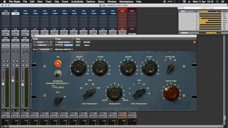Click the key input icon
228x128 pixels.
pos(35,49)
